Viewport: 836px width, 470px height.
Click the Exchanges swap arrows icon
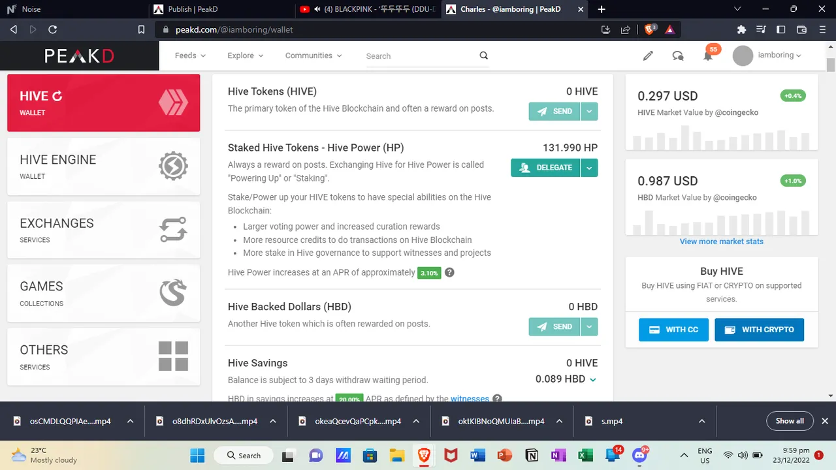(x=173, y=229)
